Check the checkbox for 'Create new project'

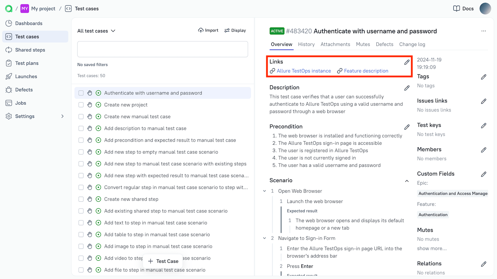coord(80,104)
